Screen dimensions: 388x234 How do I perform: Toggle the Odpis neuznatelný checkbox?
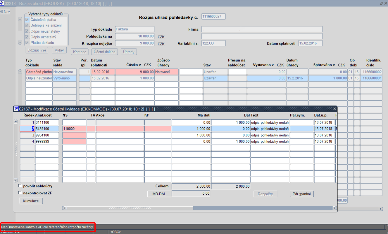pos(27,31)
